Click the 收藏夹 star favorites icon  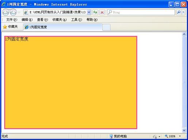5,27
